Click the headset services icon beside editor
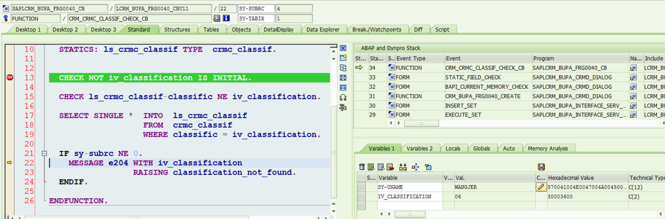The width and height of the screenshot is (665, 219). 343,97
